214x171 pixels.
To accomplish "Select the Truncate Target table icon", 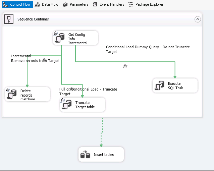I will click(67, 105).
